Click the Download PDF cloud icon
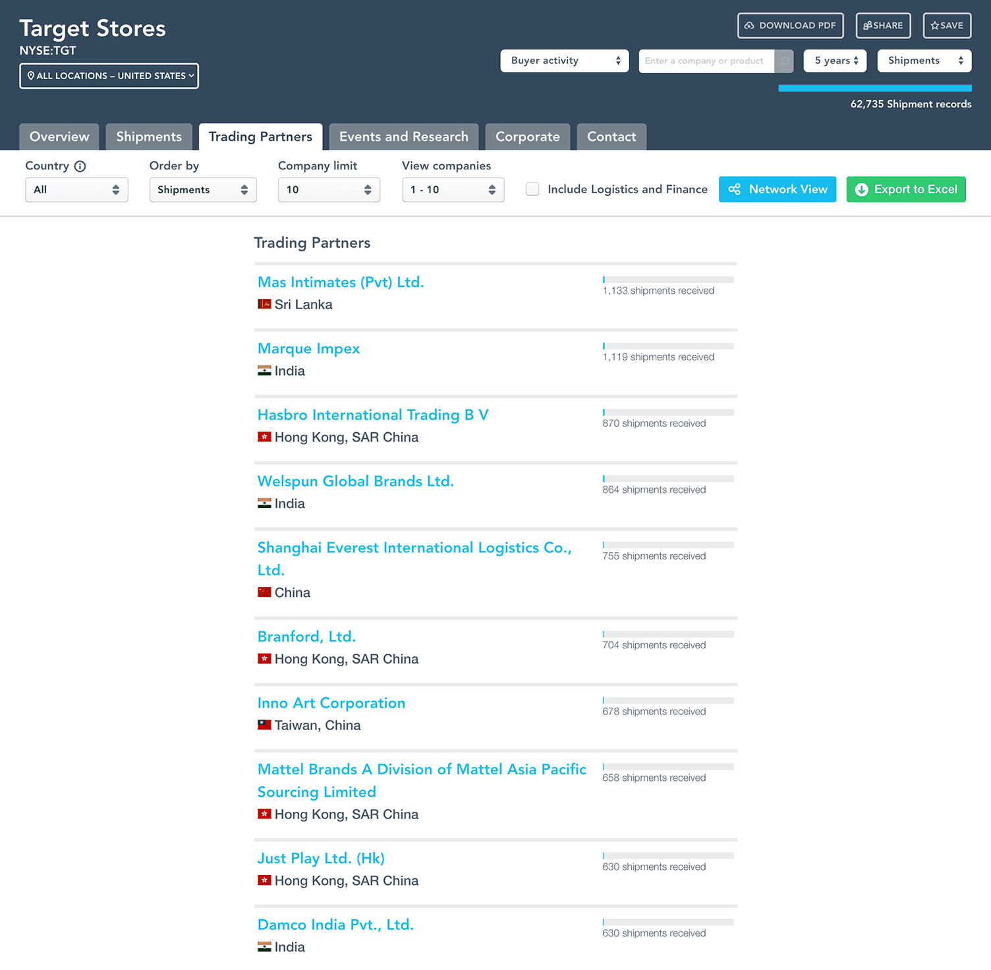The width and height of the screenshot is (991, 970). click(x=749, y=26)
